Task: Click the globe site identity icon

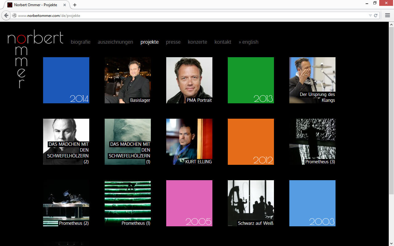Action: 14,15
